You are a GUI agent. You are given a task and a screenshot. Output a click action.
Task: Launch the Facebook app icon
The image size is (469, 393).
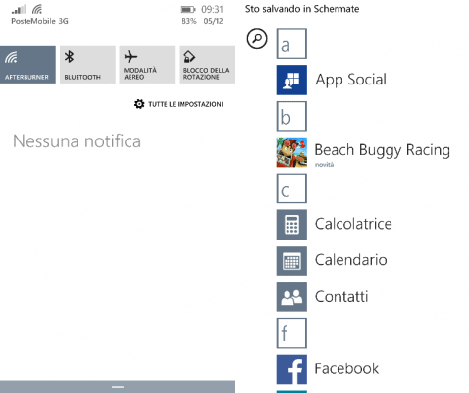click(291, 369)
